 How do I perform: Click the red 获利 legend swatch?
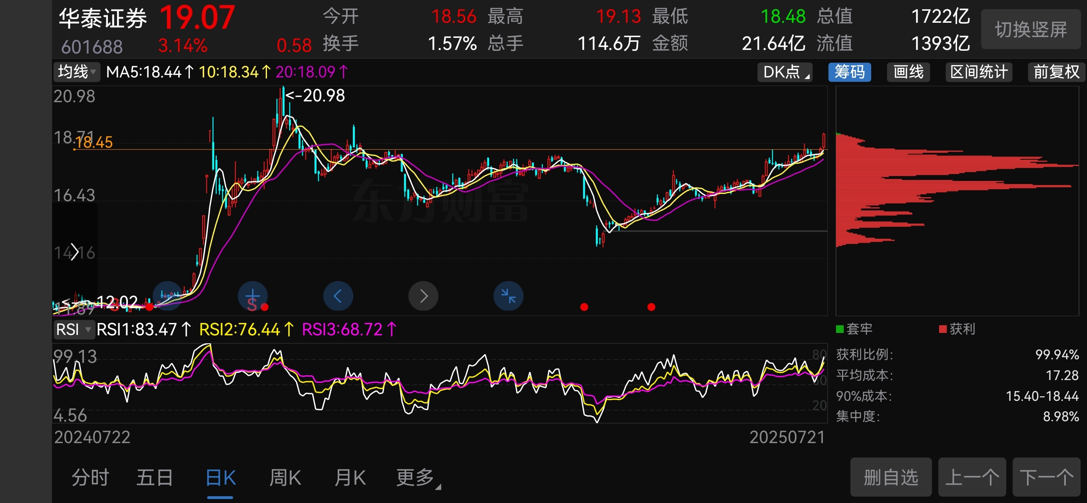click(x=942, y=329)
